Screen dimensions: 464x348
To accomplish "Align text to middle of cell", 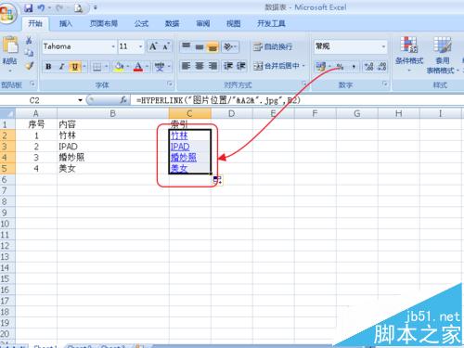I will 200,46.
